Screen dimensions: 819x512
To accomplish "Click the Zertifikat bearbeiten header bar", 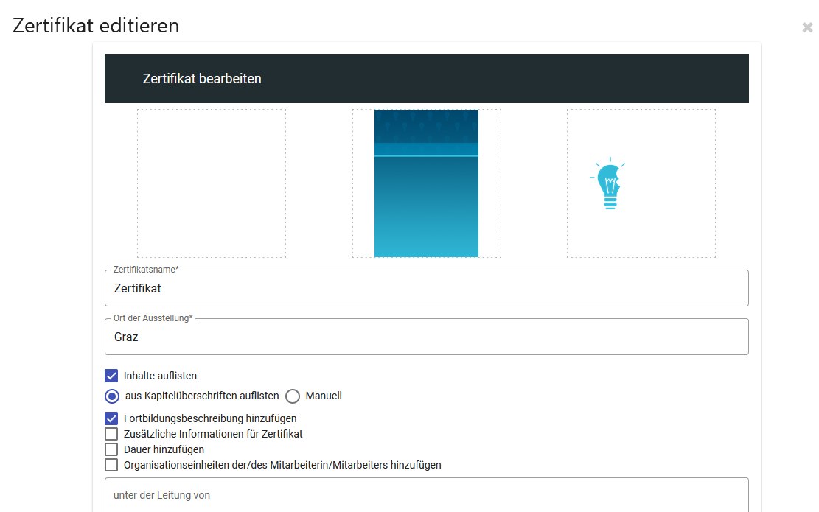I will 426,78.
